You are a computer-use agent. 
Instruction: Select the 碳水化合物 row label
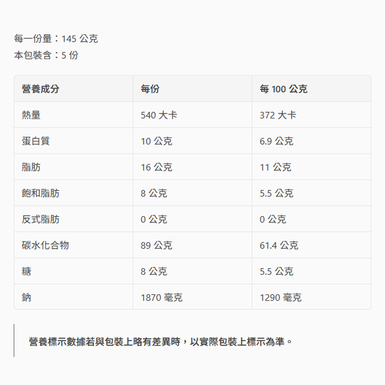[x=45, y=245]
